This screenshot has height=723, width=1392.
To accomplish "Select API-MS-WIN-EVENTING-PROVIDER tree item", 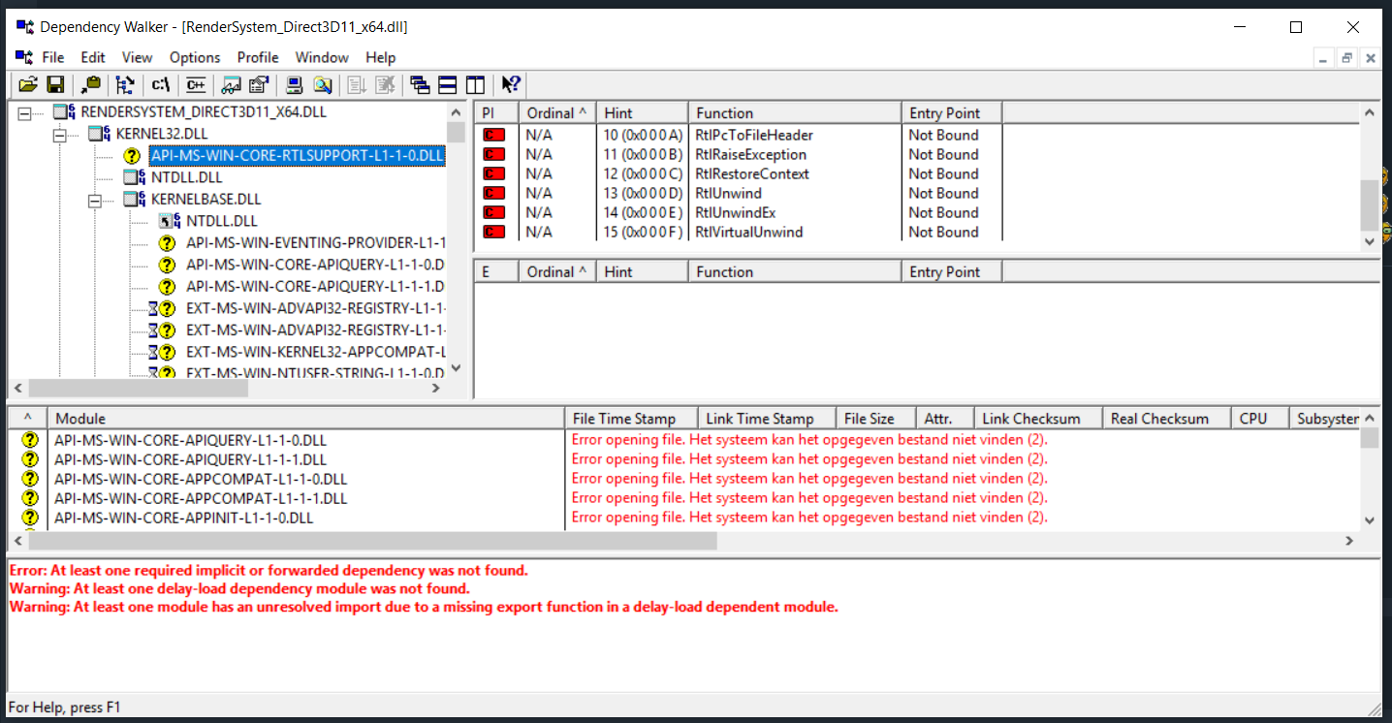I will click(x=316, y=242).
